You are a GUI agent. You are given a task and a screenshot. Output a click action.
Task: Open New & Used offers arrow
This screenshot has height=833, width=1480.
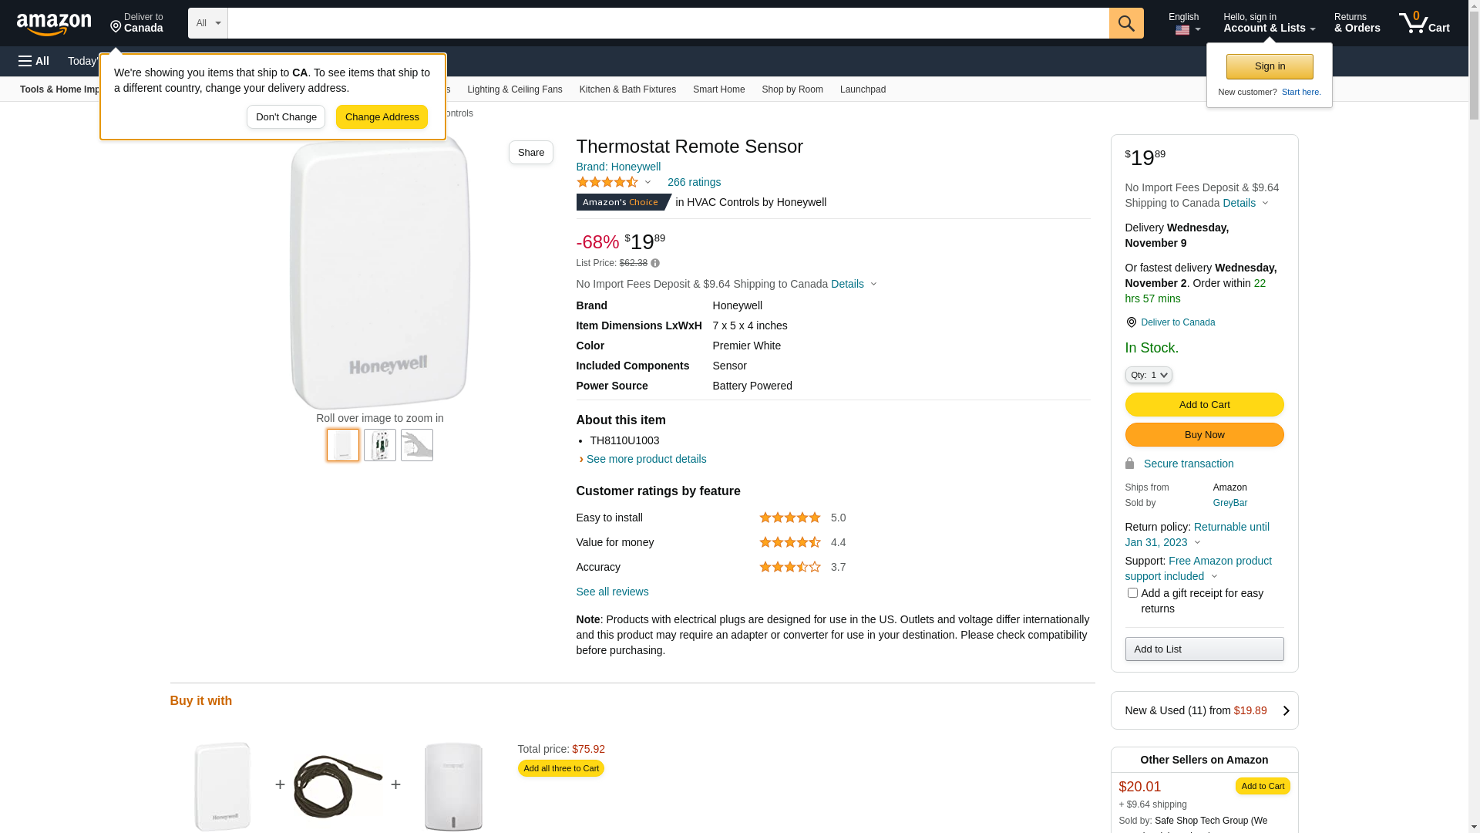(x=1286, y=710)
